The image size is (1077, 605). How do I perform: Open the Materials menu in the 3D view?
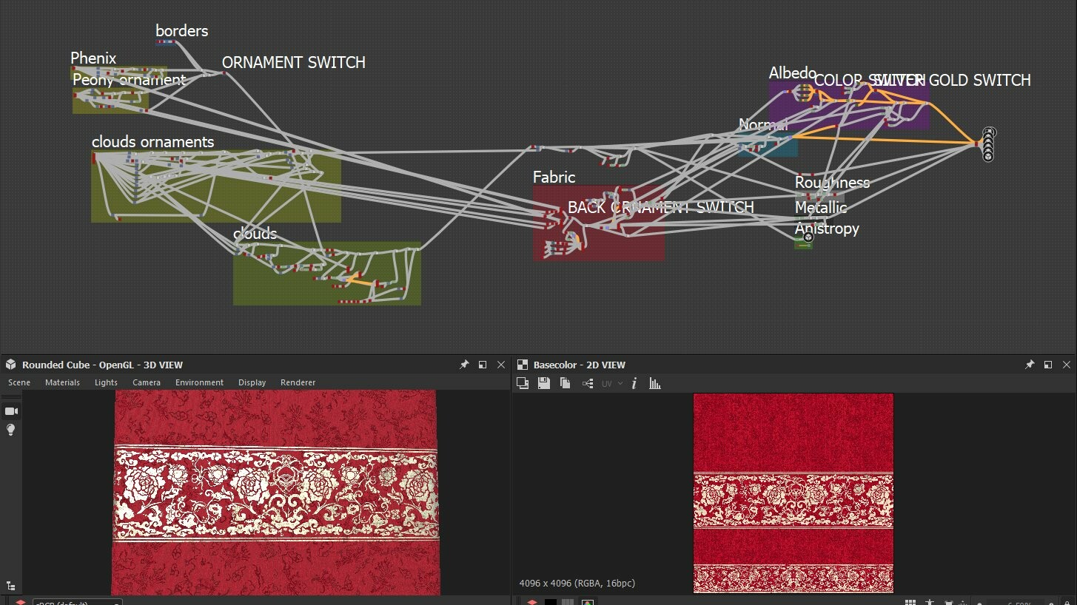[62, 382]
